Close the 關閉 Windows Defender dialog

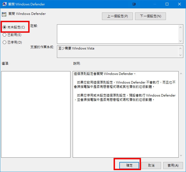tap(179, 4)
